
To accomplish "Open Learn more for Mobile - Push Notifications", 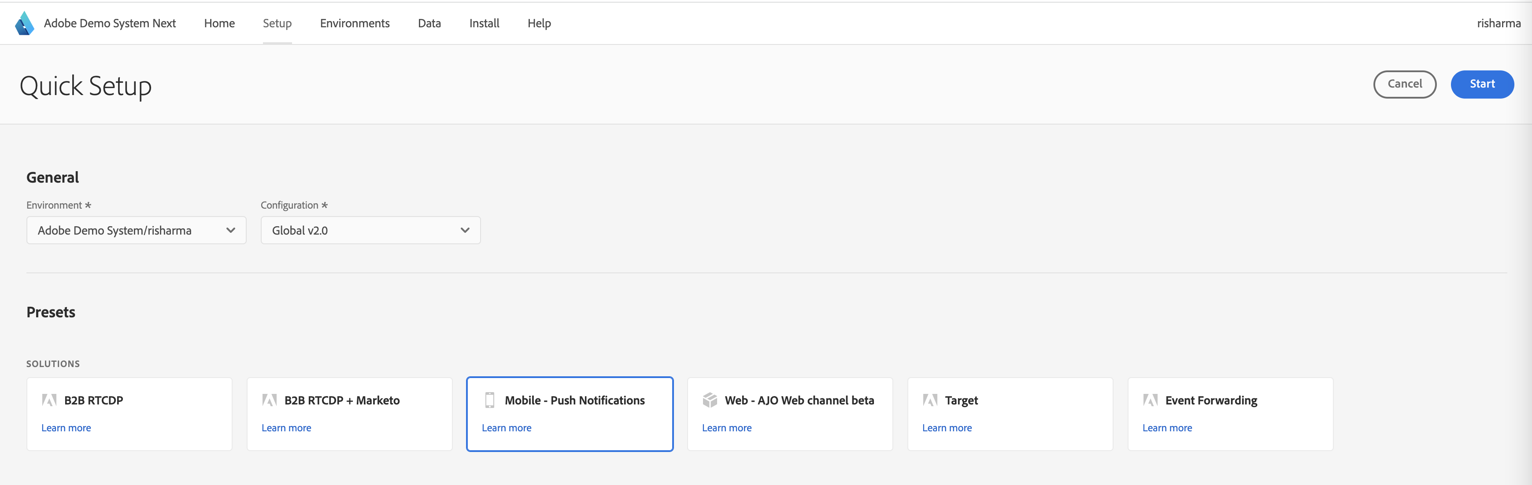I will click(506, 428).
